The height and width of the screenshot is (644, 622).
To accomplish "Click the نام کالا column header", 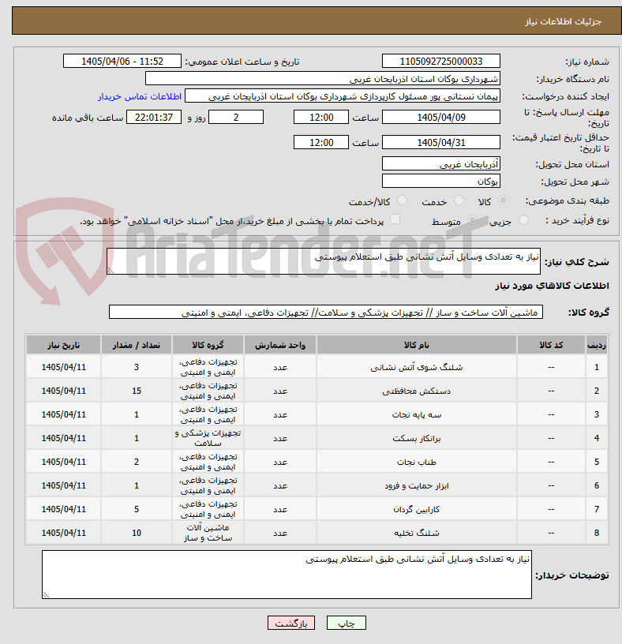I will [417, 345].
